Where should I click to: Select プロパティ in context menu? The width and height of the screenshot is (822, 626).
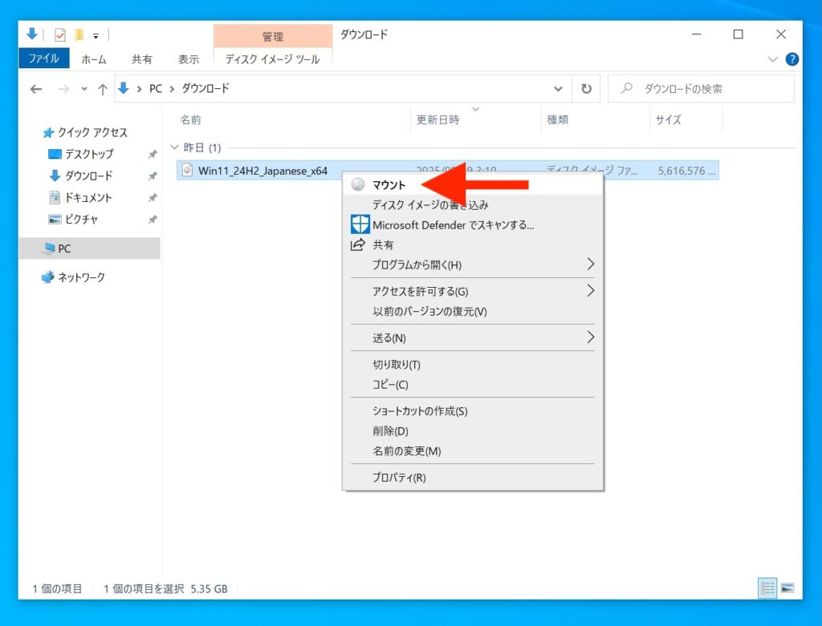point(399,478)
